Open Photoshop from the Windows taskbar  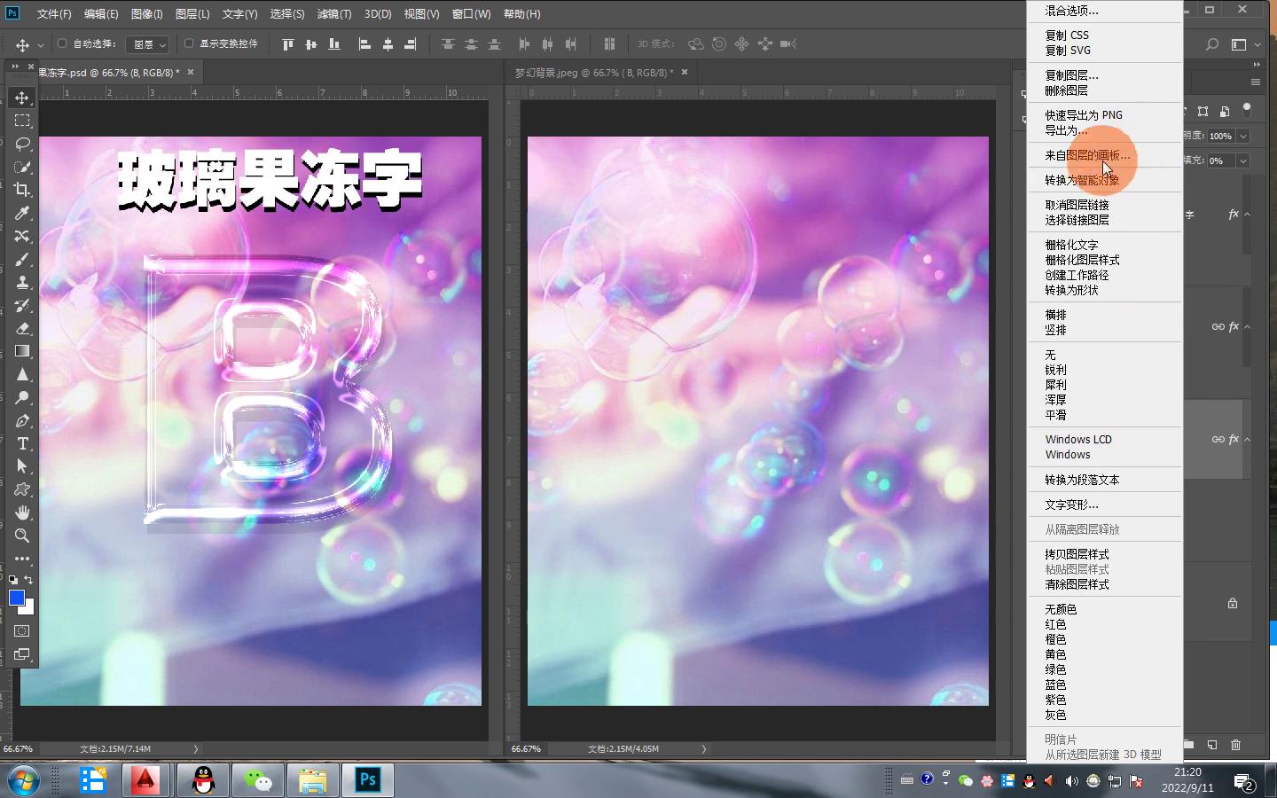tap(367, 780)
